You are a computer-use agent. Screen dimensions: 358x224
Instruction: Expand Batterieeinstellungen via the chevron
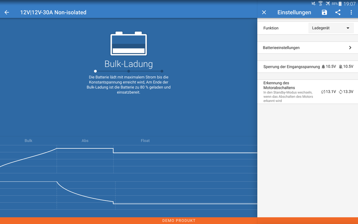(x=350, y=48)
